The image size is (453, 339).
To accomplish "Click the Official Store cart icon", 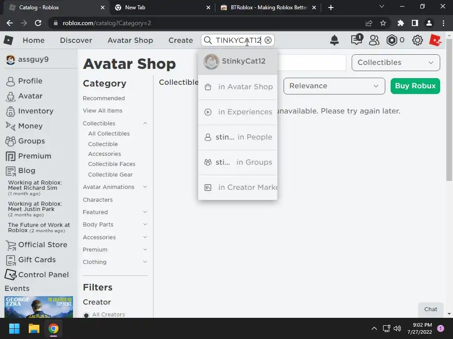I will 11,245.
